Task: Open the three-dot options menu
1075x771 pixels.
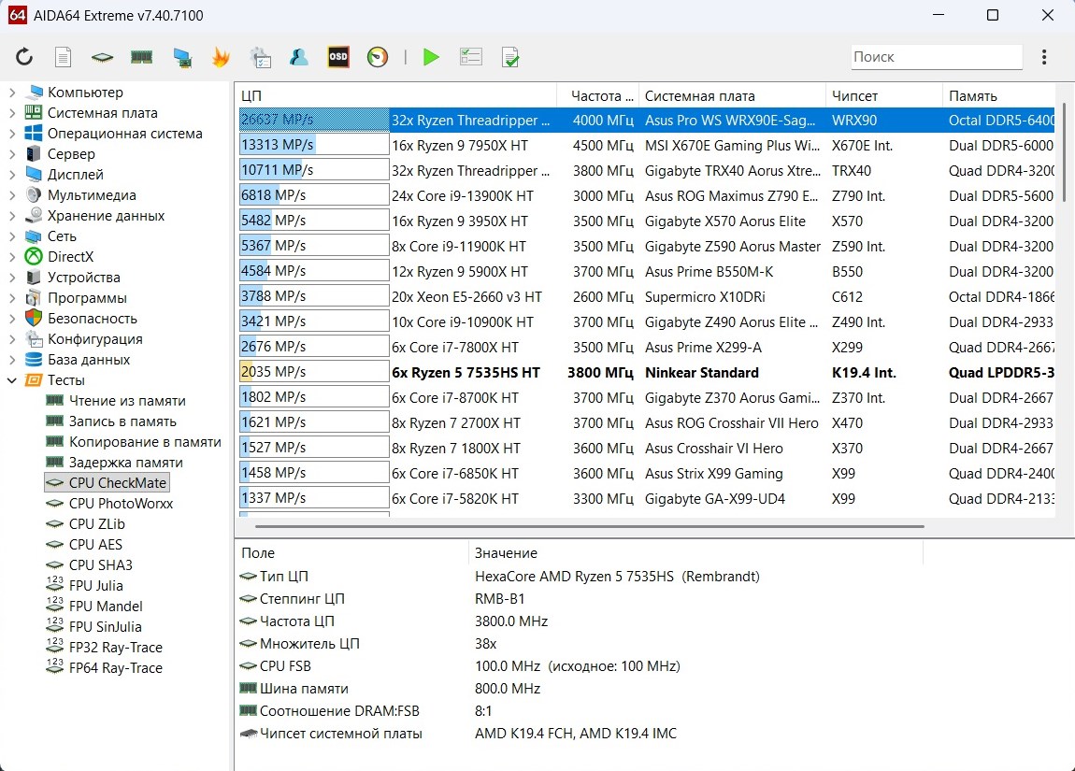Action: [1044, 57]
